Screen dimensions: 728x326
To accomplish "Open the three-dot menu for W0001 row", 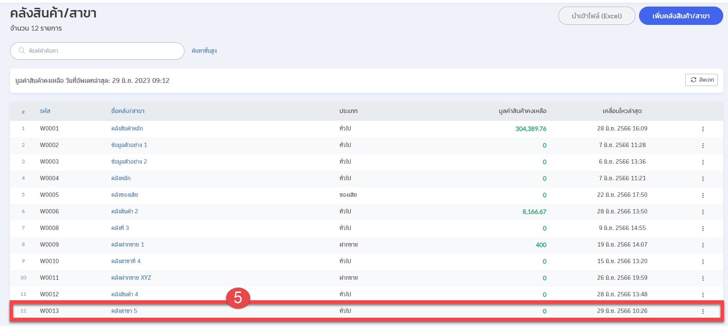I will point(702,129).
